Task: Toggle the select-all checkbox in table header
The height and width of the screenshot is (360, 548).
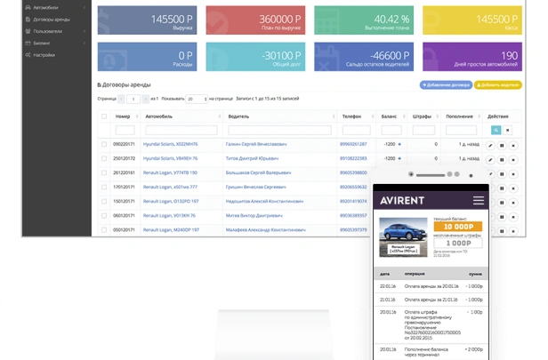Action: coord(104,116)
